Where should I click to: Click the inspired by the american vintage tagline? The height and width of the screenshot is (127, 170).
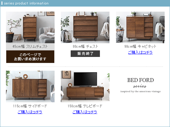tap(140, 92)
